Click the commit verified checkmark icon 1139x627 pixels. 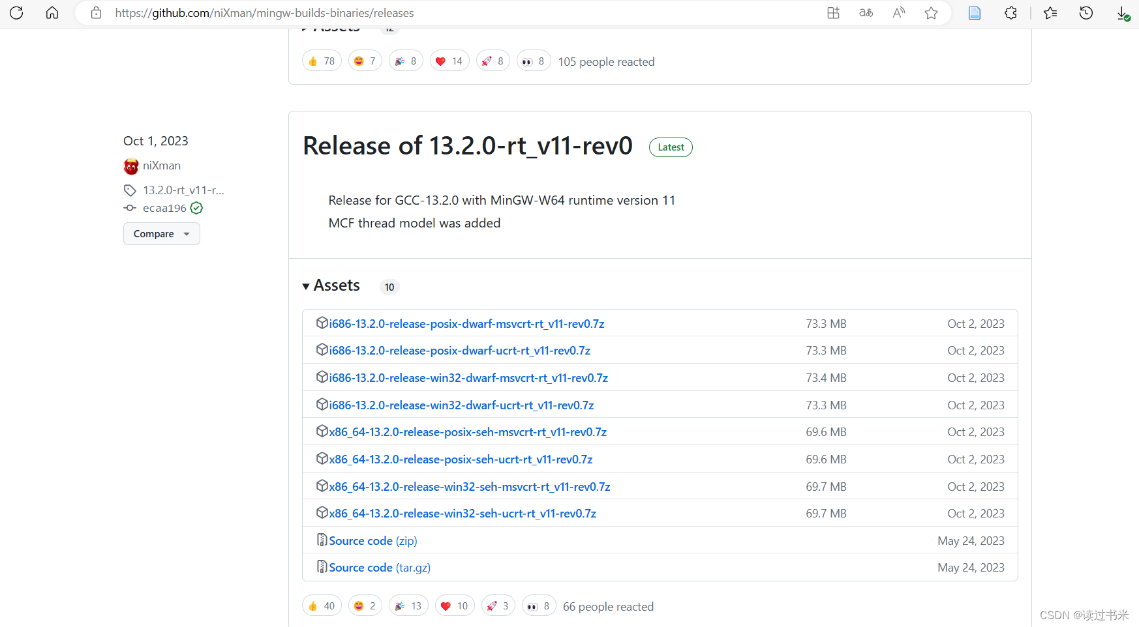pos(196,208)
